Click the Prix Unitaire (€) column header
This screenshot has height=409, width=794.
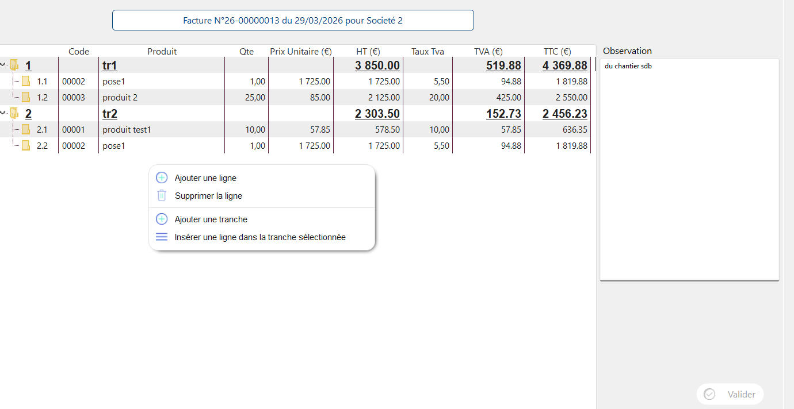pos(301,51)
